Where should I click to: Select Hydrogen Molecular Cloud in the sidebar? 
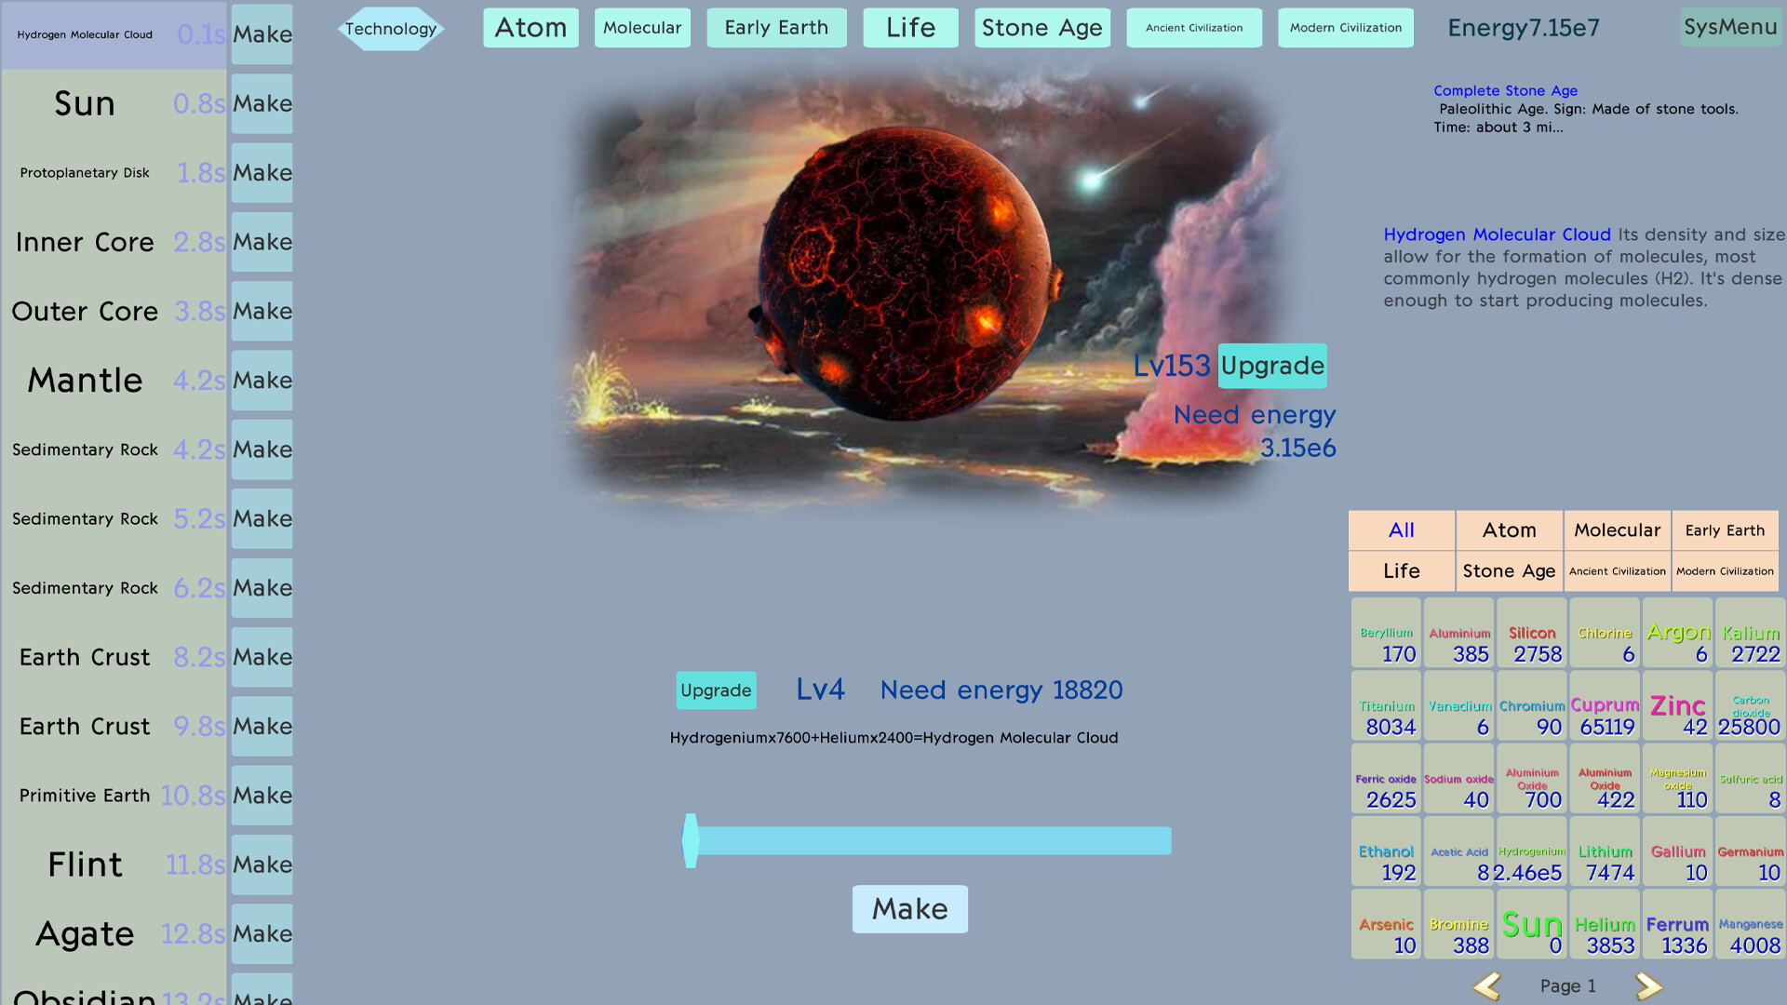84,34
